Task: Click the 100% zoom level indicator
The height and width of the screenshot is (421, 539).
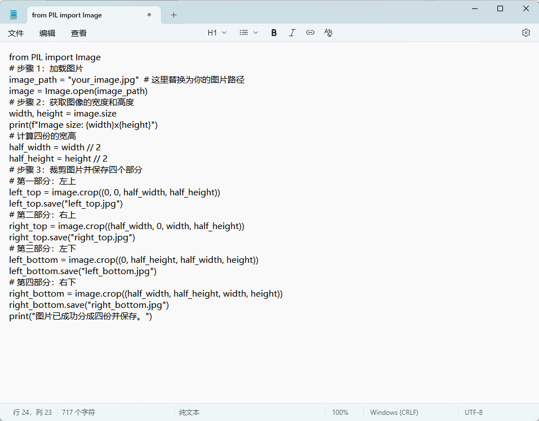Action: 340,412
